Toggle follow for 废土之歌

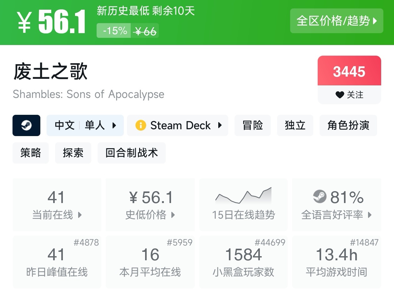click(x=349, y=94)
